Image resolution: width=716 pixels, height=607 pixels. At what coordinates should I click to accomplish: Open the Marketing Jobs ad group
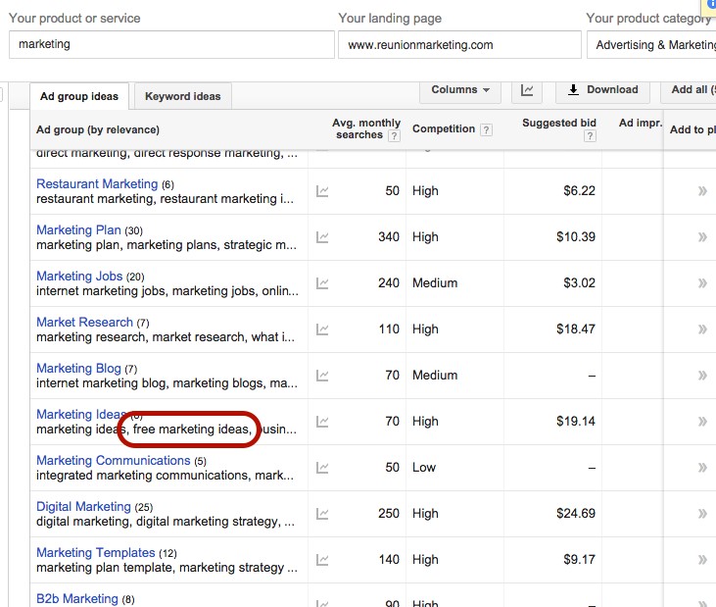tap(79, 277)
